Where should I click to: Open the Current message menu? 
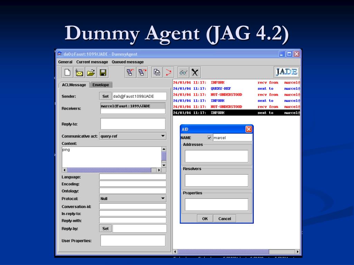click(x=92, y=62)
